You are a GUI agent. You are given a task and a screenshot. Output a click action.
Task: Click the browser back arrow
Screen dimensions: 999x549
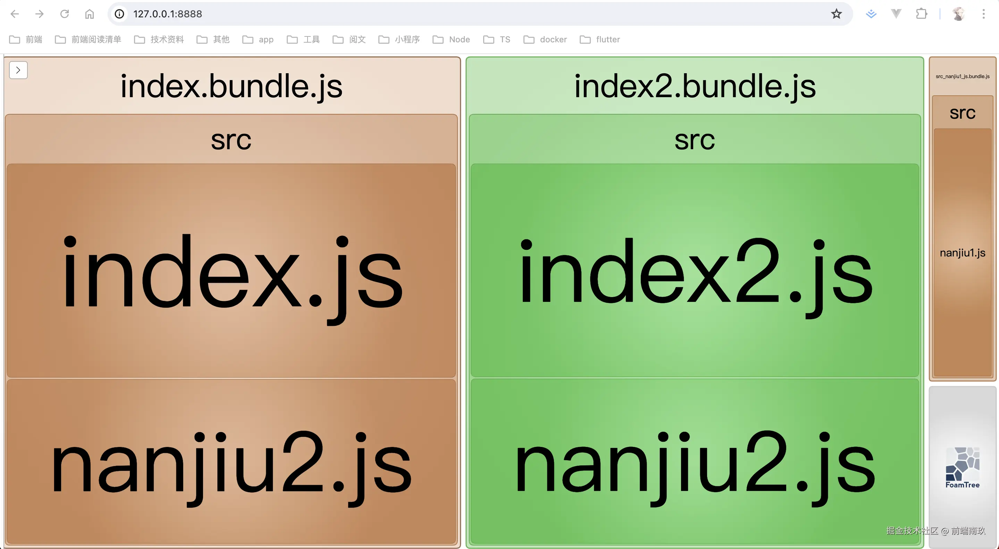click(x=15, y=14)
